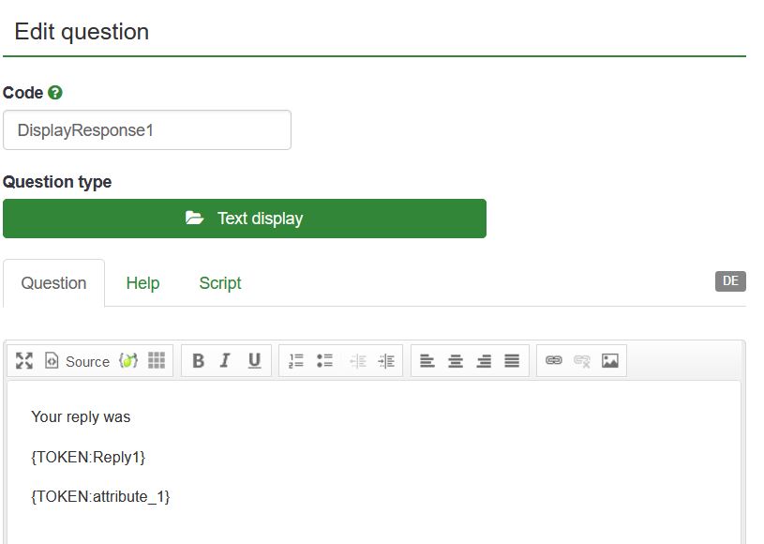Insert a numbered list
This screenshot has height=544, width=764.
pos(296,361)
